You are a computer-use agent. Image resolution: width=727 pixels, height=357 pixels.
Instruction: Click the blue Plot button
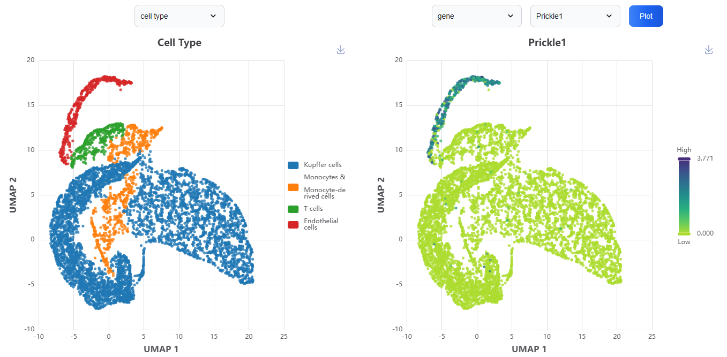click(646, 16)
